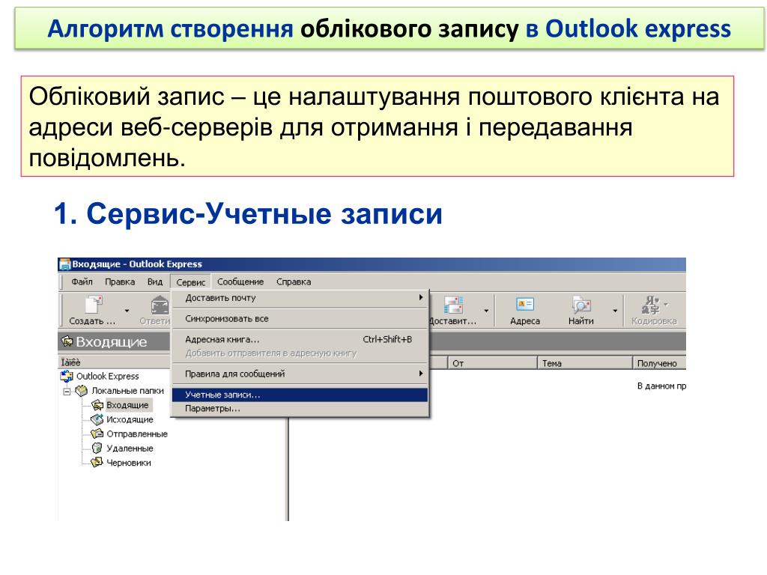Viewport: 767px width, 575px height.
Task: Click the Создать (Create mail) toolbar icon
Action: (x=94, y=305)
